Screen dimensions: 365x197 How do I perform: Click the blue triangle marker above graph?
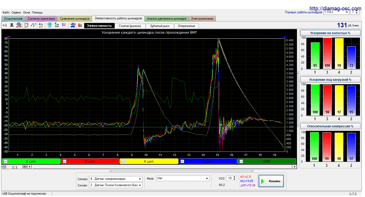[x=284, y=37]
